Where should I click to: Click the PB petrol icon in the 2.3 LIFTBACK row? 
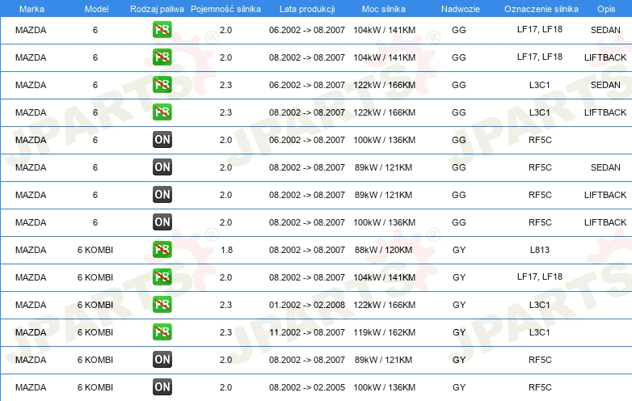tap(162, 112)
